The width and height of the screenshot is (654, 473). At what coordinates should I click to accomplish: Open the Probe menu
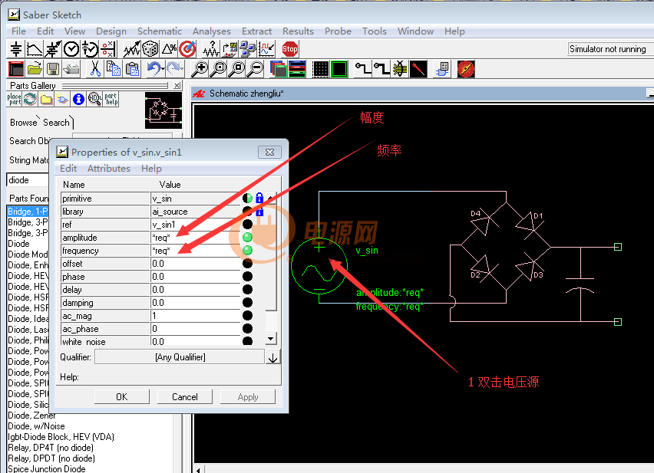tap(338, 31)
